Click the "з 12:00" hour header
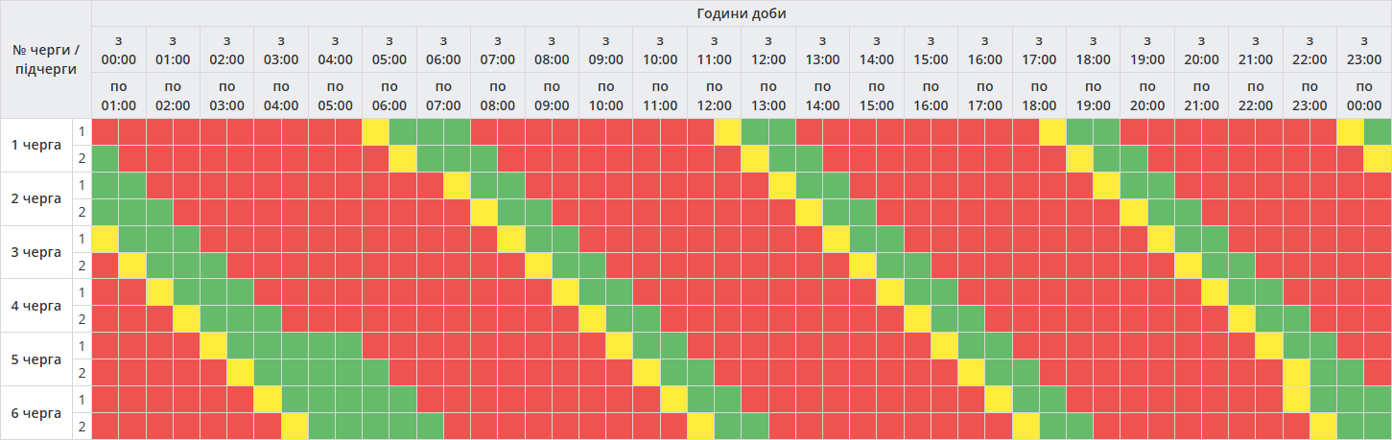Screen dimensions: 1392x440 point(768,50)
